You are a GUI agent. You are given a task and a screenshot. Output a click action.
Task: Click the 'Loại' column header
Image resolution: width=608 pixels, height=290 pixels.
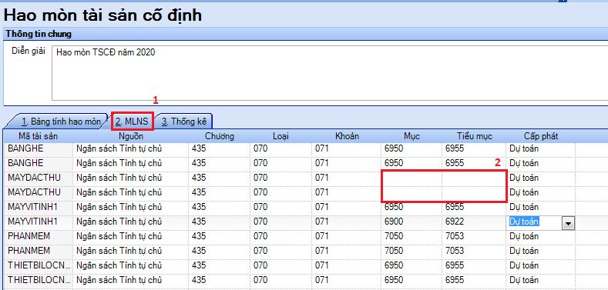pyautogui.click(x=280, y=136)
